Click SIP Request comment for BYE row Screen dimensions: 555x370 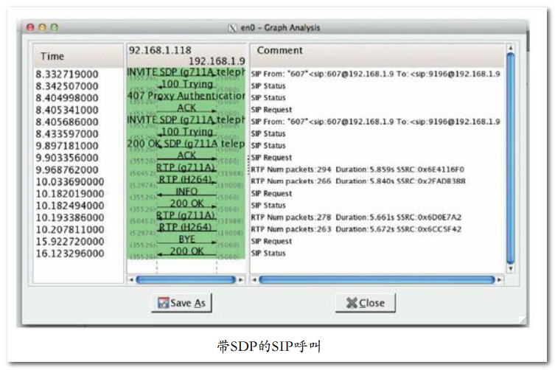pyautogui.click(x=271, y=242)
